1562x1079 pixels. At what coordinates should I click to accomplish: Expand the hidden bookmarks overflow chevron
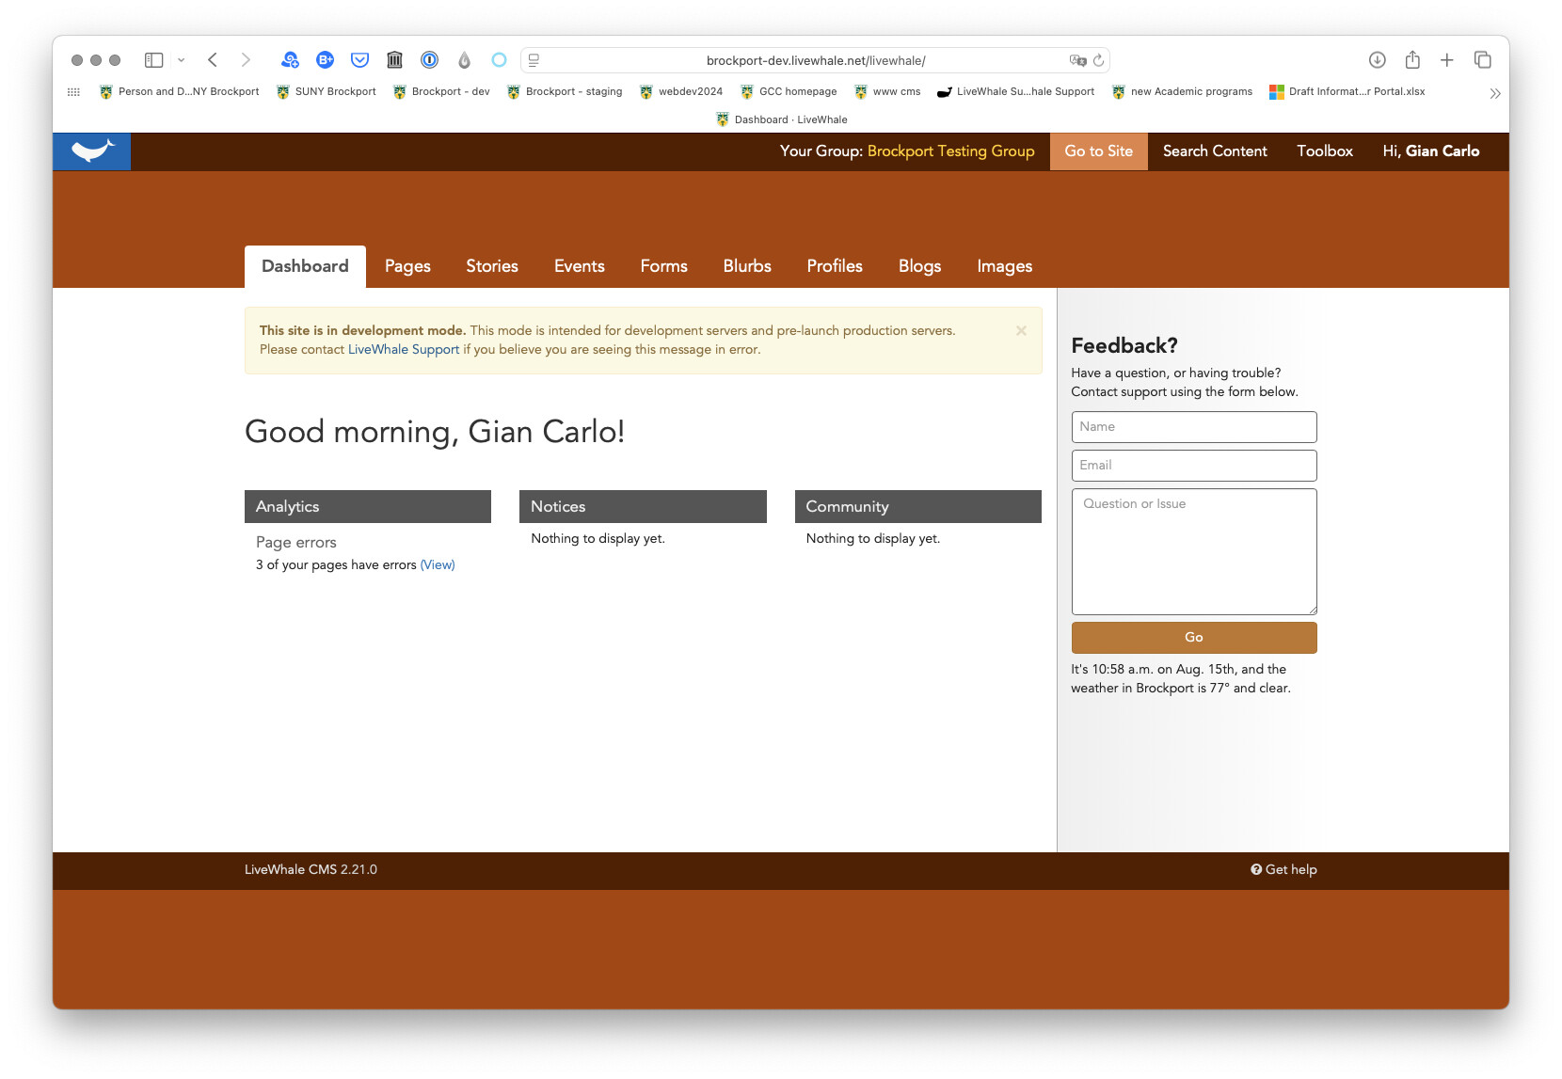pos(1494,93)
